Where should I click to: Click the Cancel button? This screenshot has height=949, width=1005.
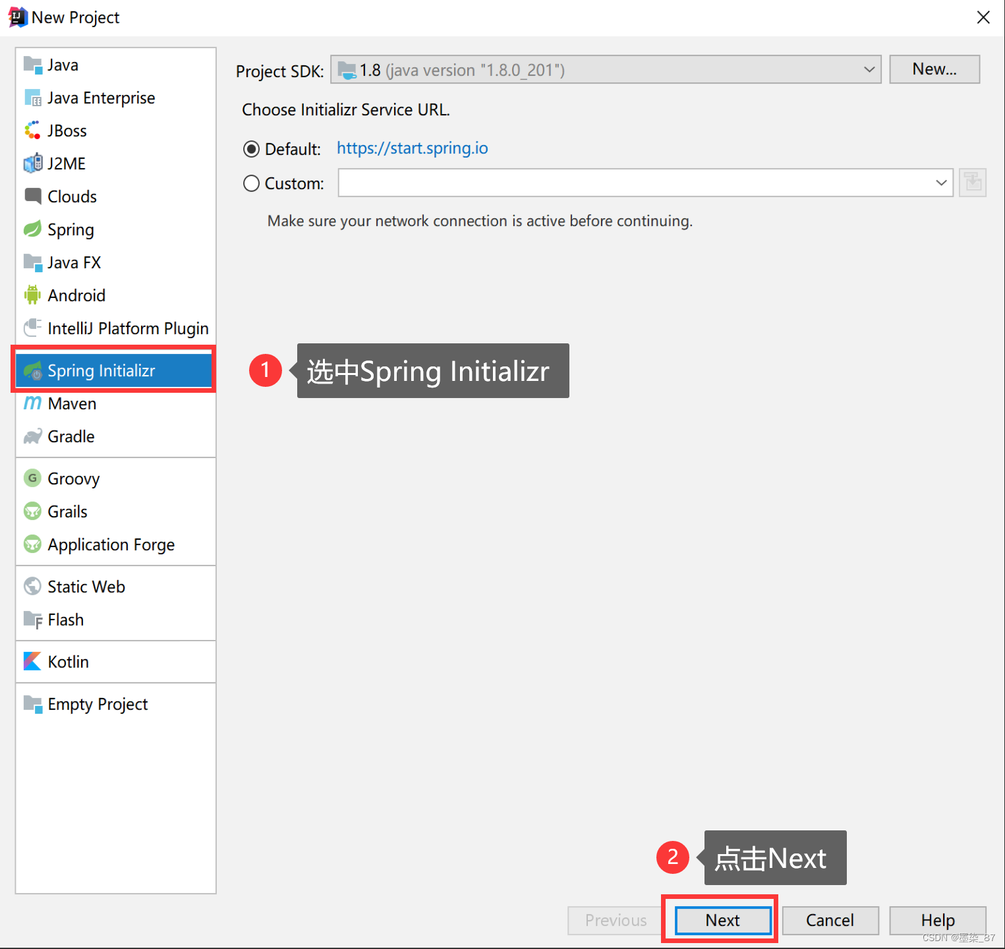coord(830,920)
